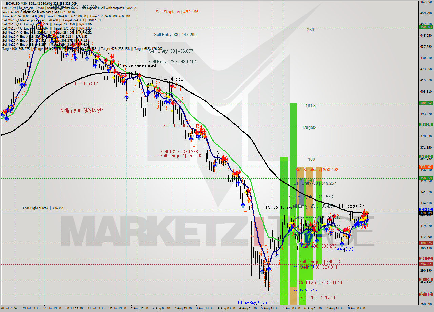Click 'Sell 100 | 387.364' label
Screen dimensions: 434x312
pyautogui.click(x=180, y=125)
